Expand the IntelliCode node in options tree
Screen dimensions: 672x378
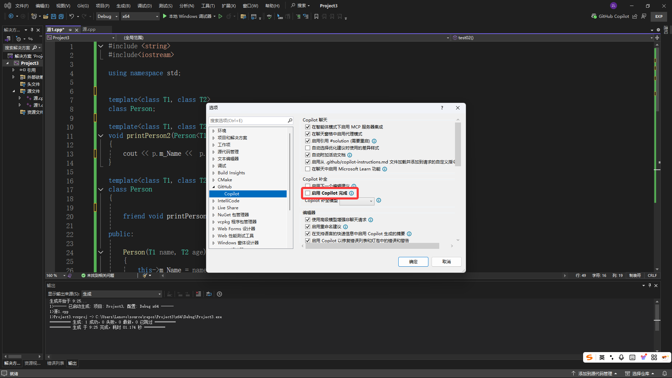(x=214, y=201)
